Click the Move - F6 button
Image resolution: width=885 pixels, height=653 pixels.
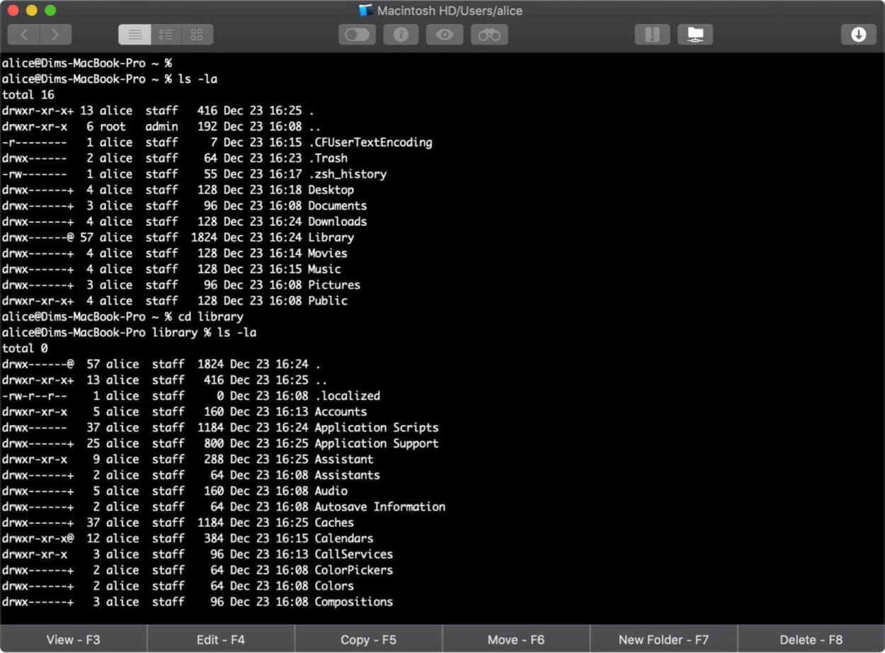click(x=516, y=640)
